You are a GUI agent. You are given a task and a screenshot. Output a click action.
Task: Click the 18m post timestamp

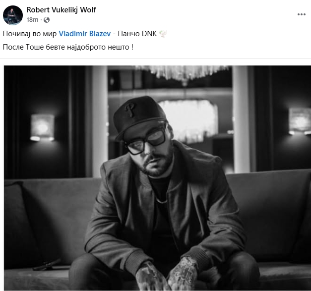[x=32, y=20]
